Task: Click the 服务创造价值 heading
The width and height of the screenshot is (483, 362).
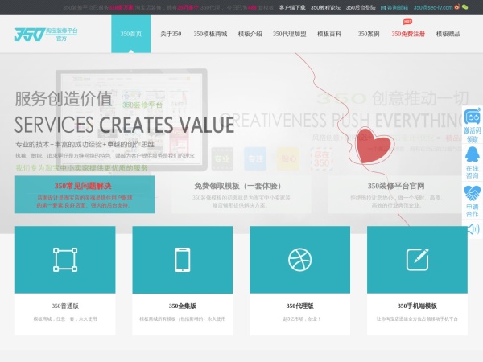Action: [x=64, y=99]
